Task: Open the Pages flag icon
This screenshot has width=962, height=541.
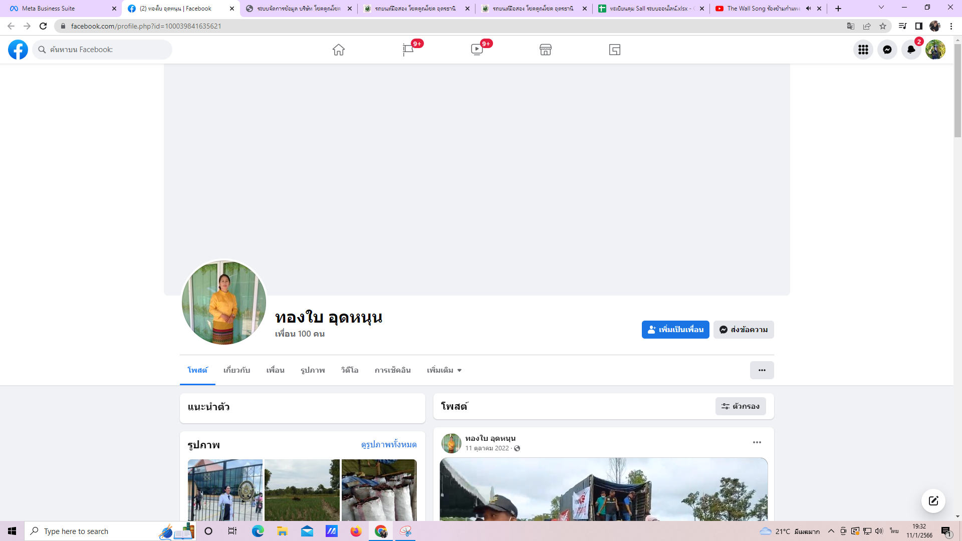Action: [x=408, y=50]
